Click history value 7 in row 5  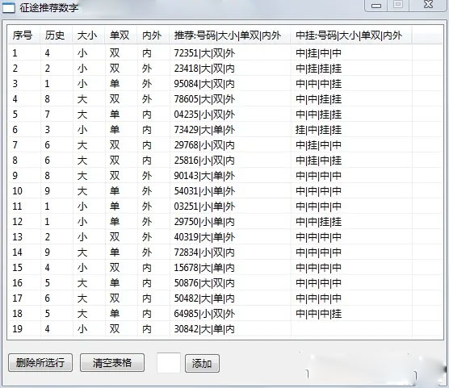click(x=48, y=115)
